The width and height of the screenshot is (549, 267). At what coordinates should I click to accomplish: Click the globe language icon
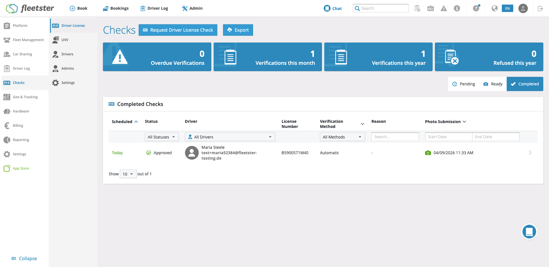(x=495, y=8)
